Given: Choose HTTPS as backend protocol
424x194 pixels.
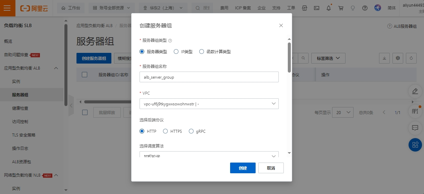Looking at the screenshot, I should click(165, 131).
